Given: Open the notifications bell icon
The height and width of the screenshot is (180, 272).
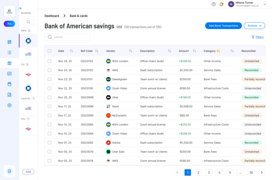Looking at the screenshot, I should 221,4.
